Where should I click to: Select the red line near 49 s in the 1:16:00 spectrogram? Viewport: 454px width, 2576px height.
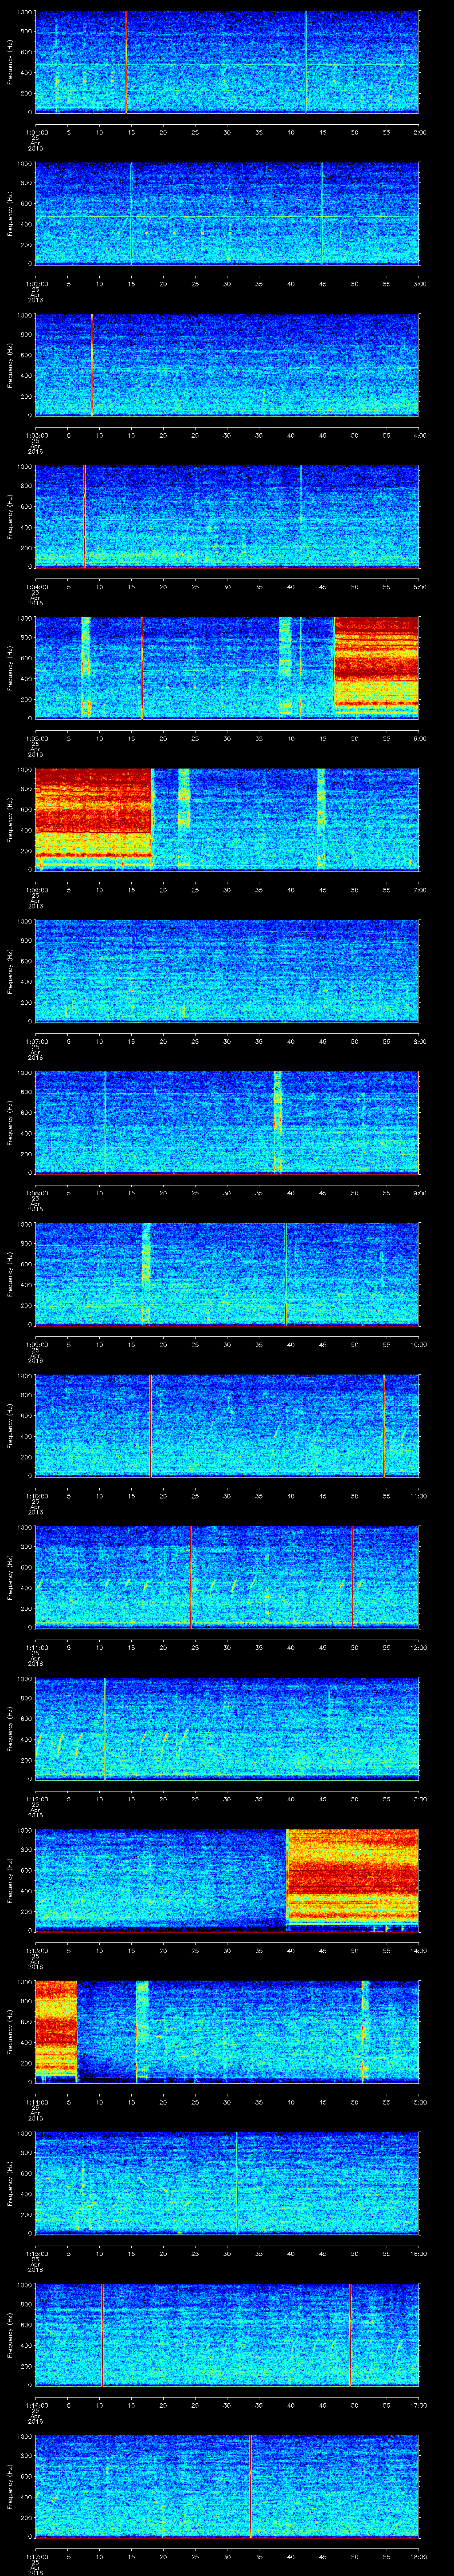[x=350, y=2335]
